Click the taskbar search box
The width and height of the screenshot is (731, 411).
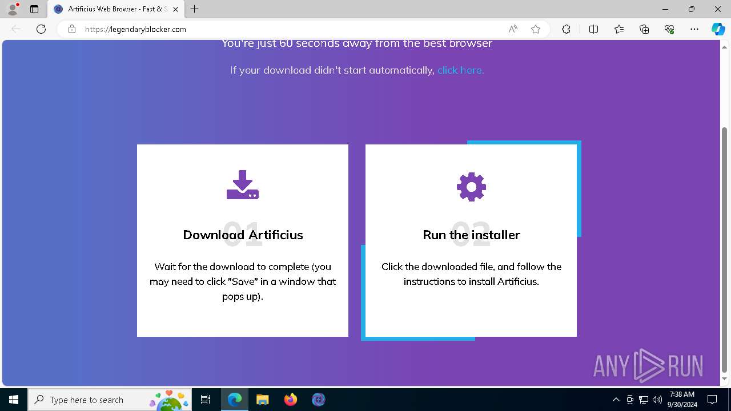(110, 400)
